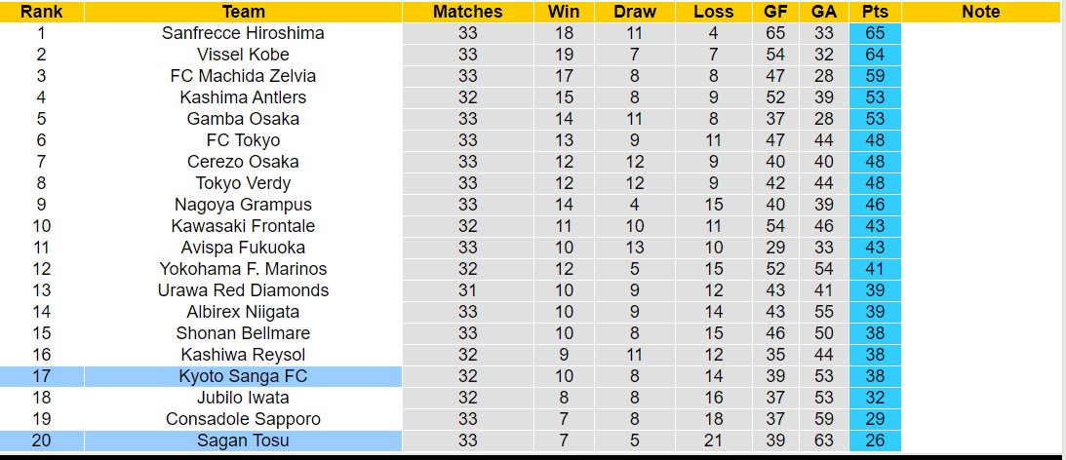Open the Sanfrecce Hiroshima team link
The width and height of the screenshot is (1066, 460).
tap(243, 33)
